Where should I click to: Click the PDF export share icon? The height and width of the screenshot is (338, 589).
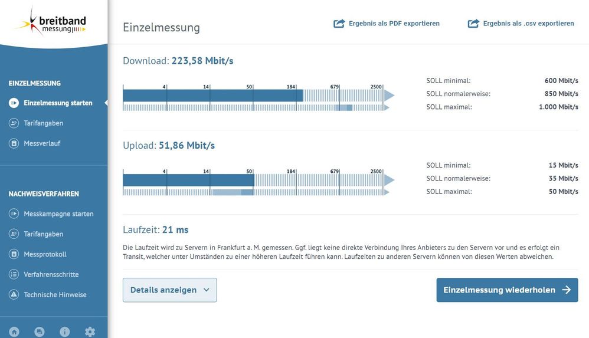pyautogui.click(x=339, y=24)
